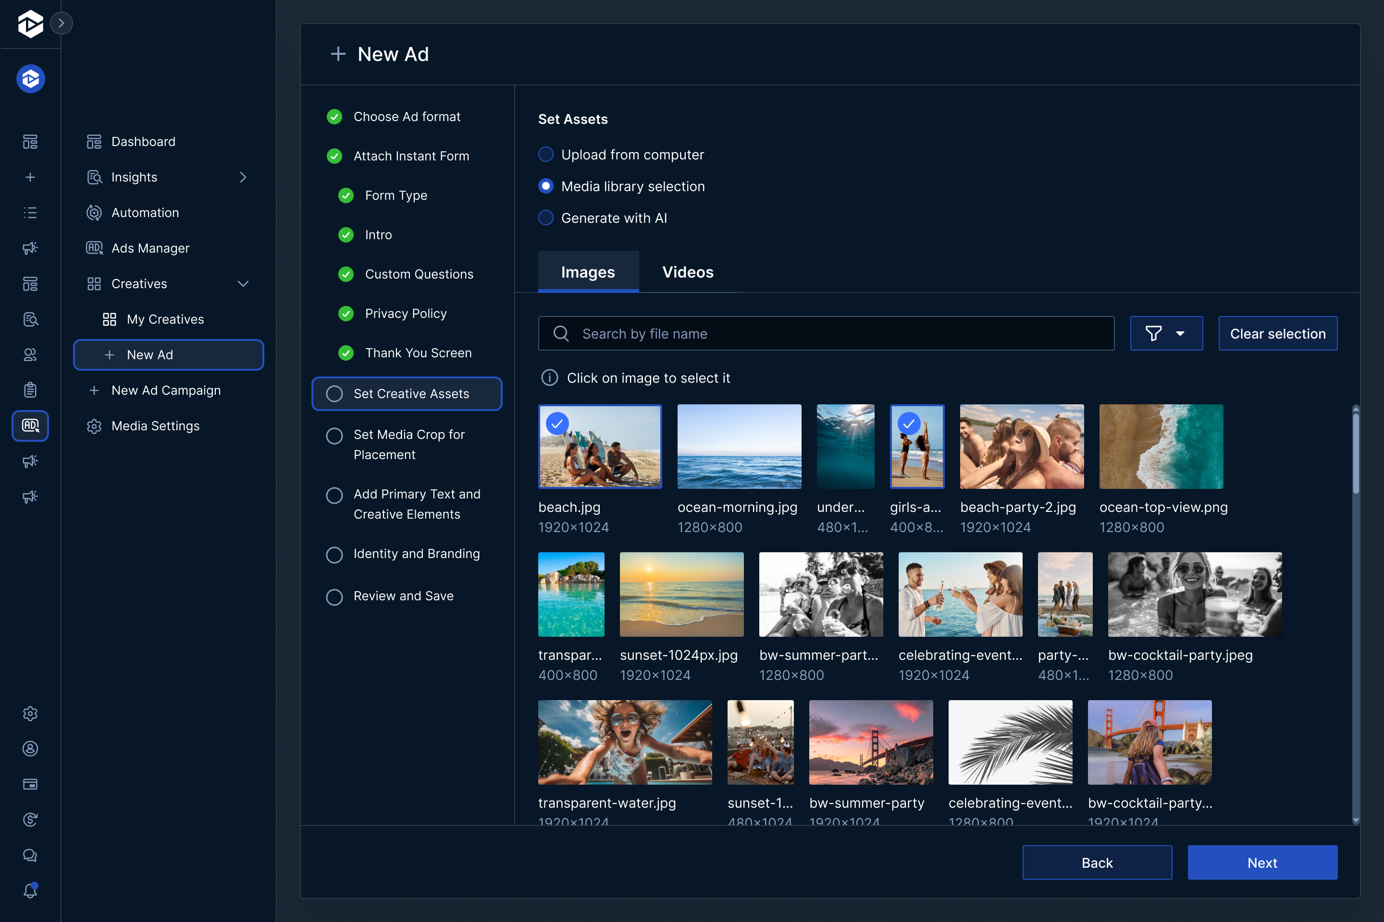Go to Set Media Crop for Placement step

click(408, 444)
